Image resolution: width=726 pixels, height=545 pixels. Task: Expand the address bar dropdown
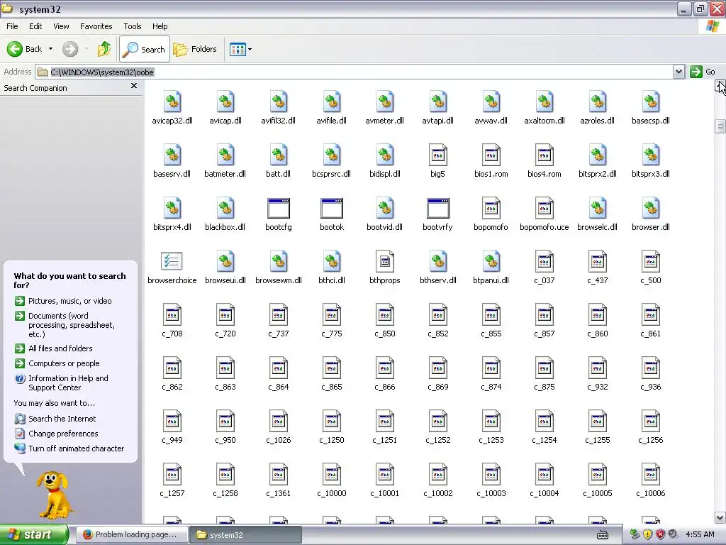[x=678, y=72]
